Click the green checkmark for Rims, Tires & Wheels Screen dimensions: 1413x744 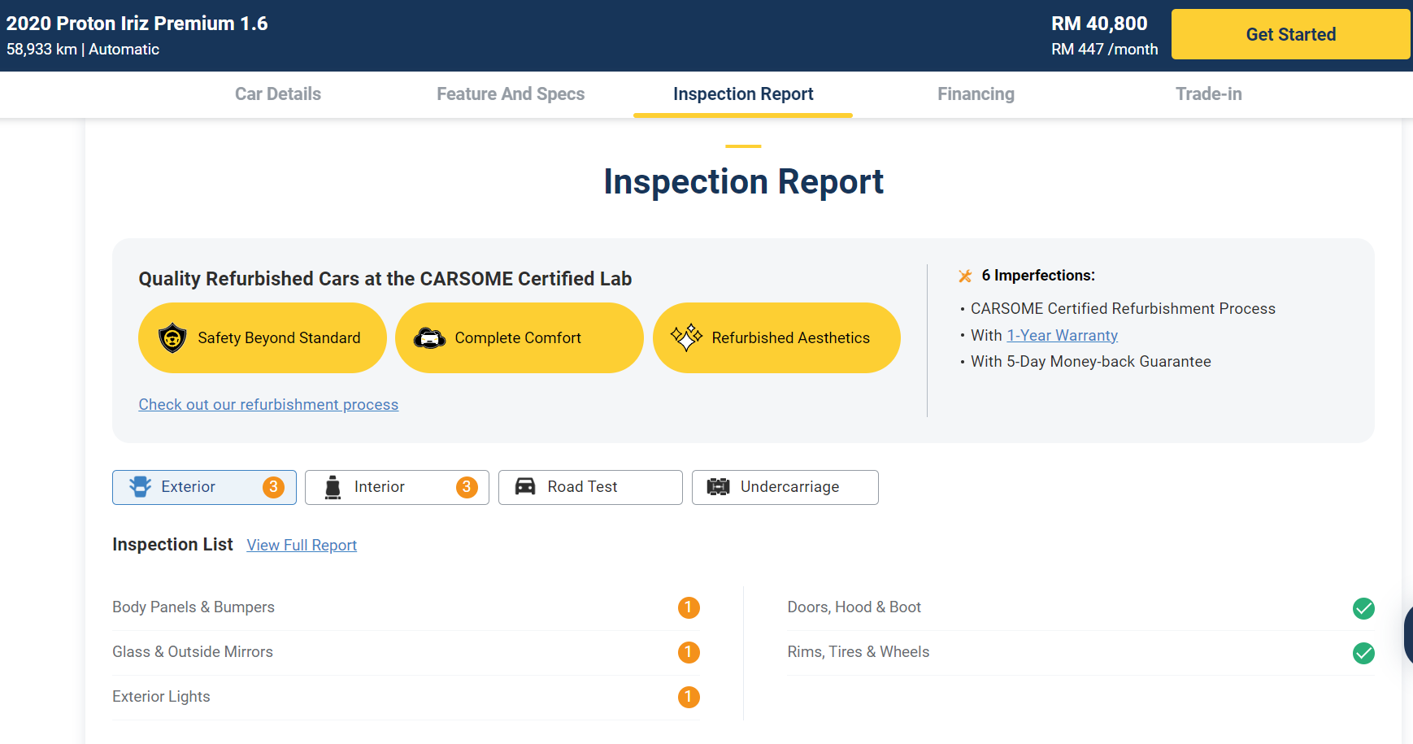(x=1363, y=653)
